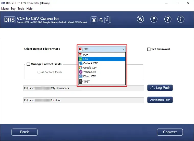Click the output format combo box showing PDF
The width and height of the screenshot is (194, 141).
102,49
